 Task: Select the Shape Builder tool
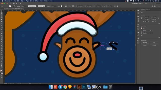pos(2,44)
